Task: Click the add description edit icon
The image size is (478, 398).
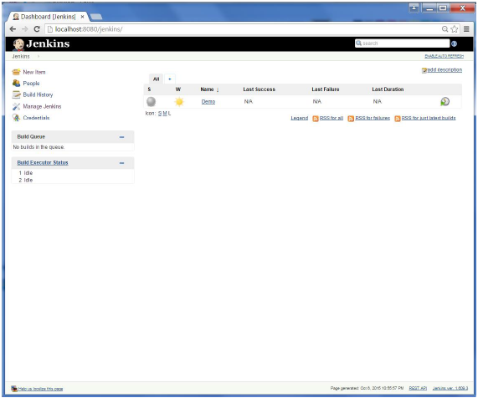Action: 424,70
